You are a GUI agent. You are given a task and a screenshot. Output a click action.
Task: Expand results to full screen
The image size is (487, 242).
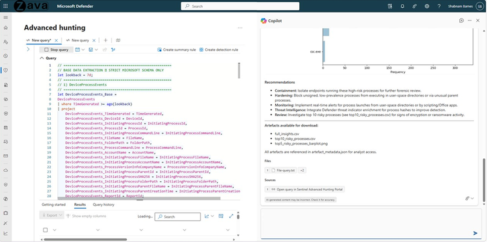tap(231, 216)
